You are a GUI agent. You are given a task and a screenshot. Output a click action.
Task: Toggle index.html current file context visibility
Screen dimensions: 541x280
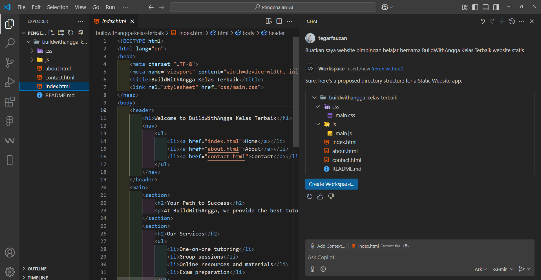pyautogui.click(x=406, y=246)
